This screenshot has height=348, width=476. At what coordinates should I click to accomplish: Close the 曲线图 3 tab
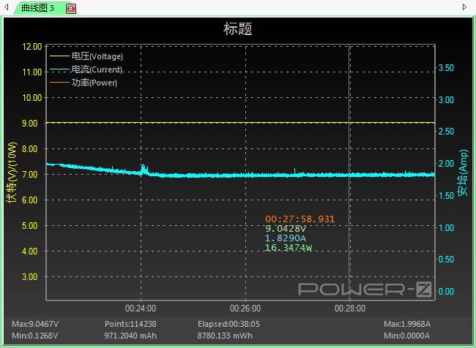click(71, 9)
